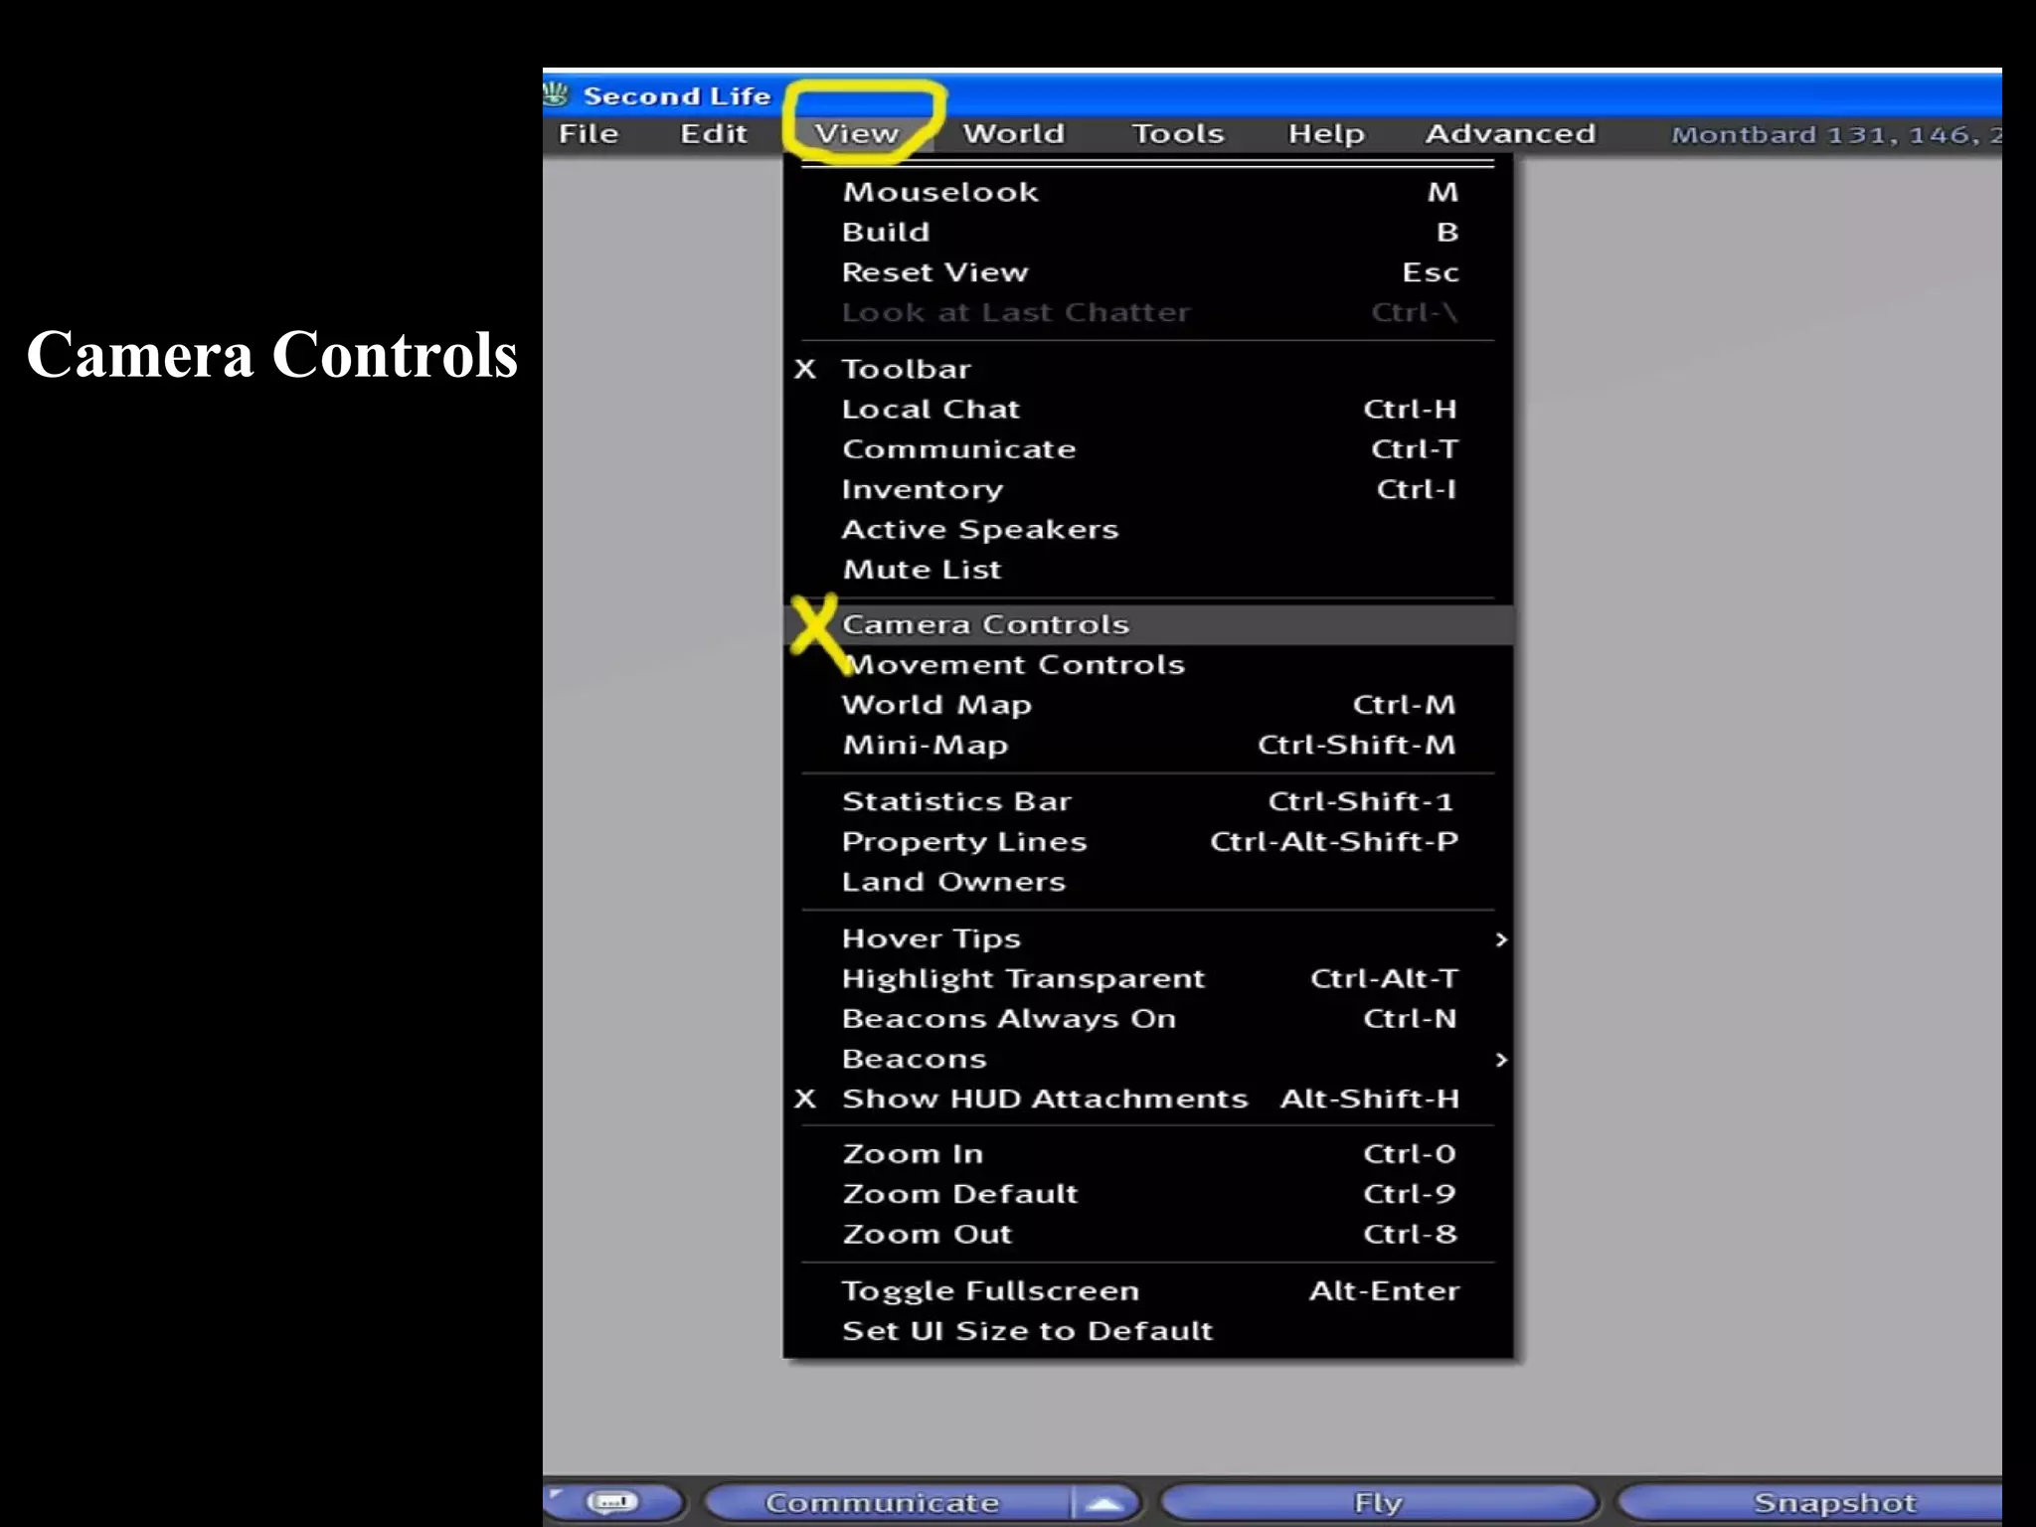The width and height of the screenshot is (2036, 1527).
Task: Click the Communicate button in bottom bar
Action: click(x=887, y=1502)
